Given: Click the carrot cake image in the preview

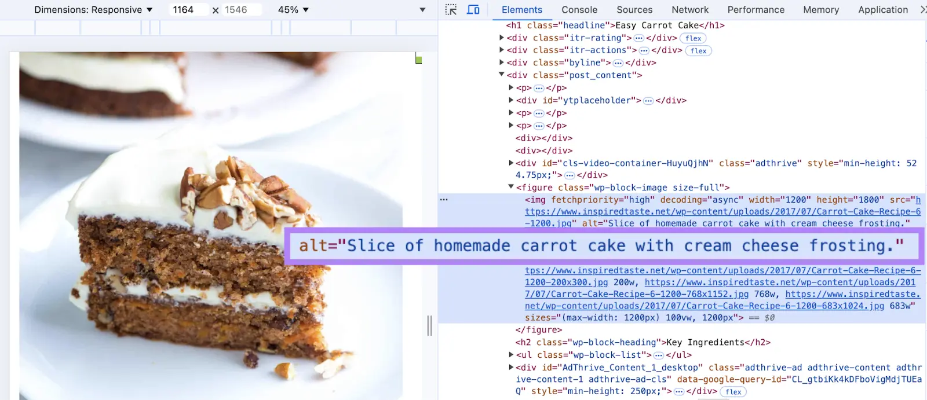Looking at the screenshot, I should [x=211, y=226].
